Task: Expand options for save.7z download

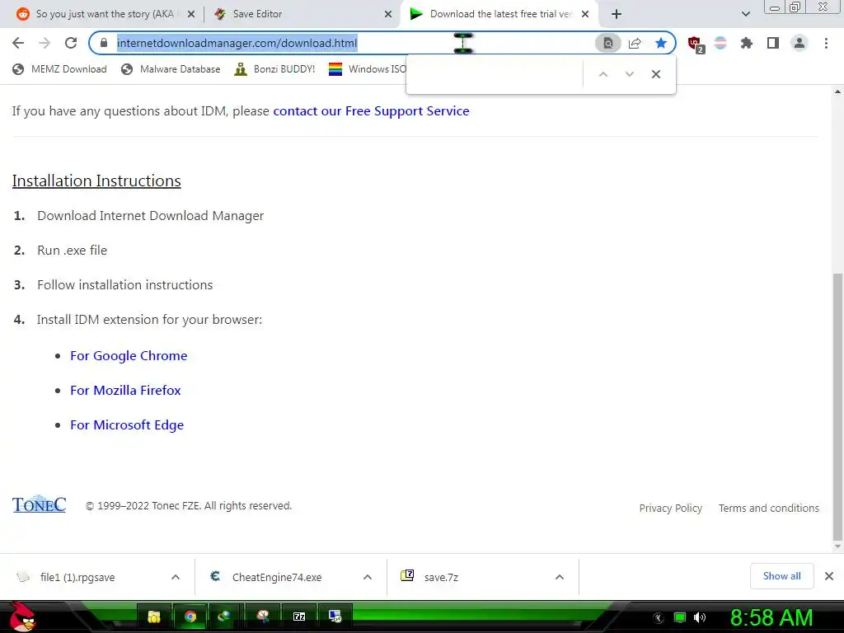Action: (560, 577)
